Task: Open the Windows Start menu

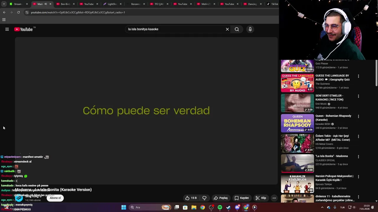Action: [x=124, y=207]
